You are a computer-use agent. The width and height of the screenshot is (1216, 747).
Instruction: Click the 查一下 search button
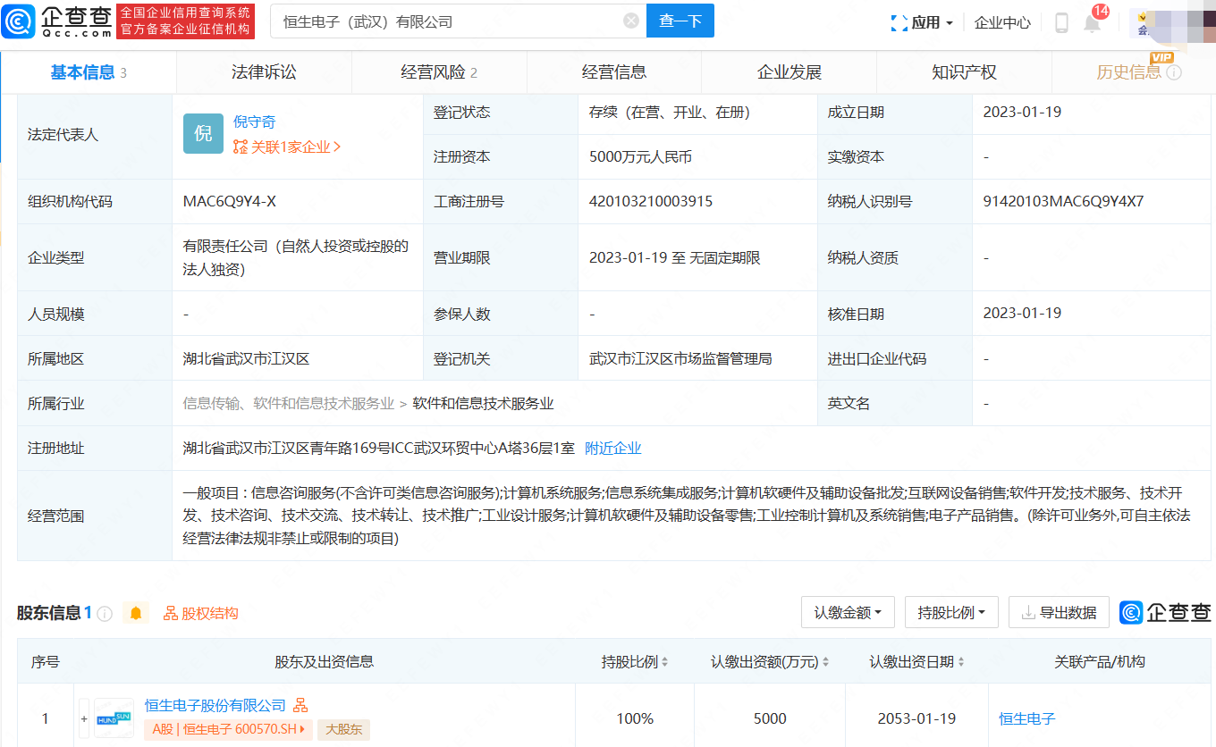click(680, 21)
